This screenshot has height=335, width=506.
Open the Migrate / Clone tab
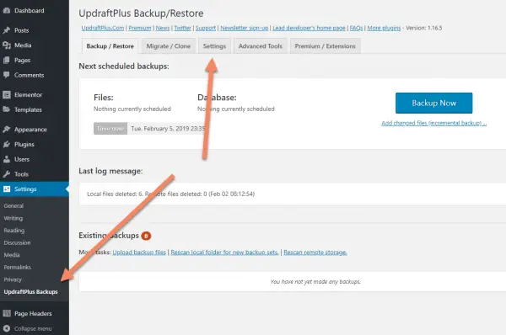click(168, 46)
